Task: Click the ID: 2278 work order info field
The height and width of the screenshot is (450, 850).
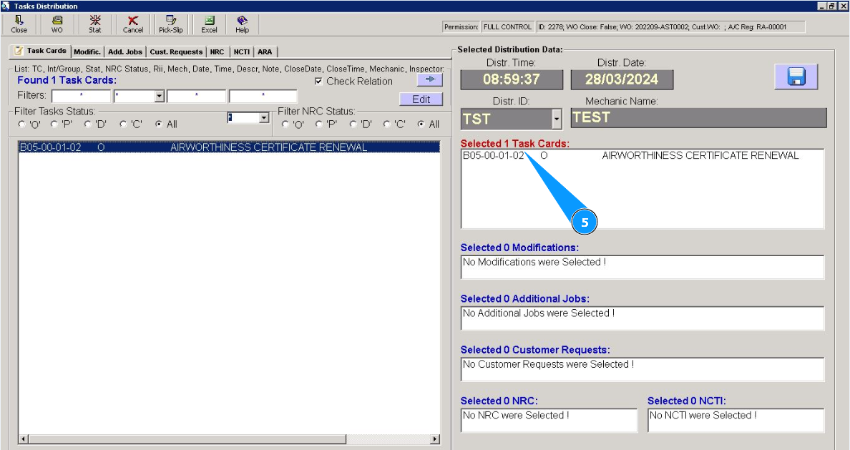Action: point(670,26)
